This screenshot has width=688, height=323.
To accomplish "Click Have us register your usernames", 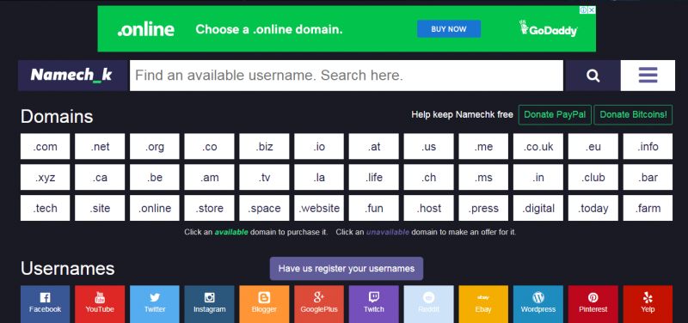I will 347,269.
